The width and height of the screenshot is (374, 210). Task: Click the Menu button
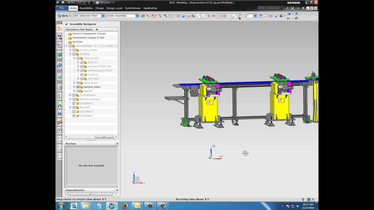click(64, 16)
